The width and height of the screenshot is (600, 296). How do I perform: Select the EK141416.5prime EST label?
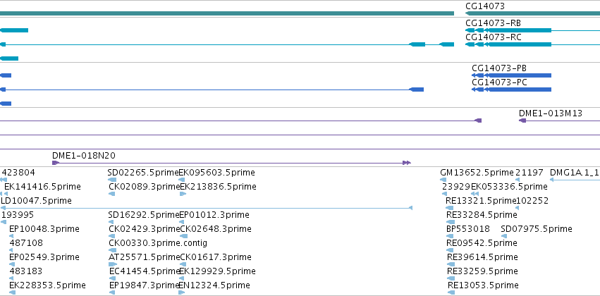point(42,187)
